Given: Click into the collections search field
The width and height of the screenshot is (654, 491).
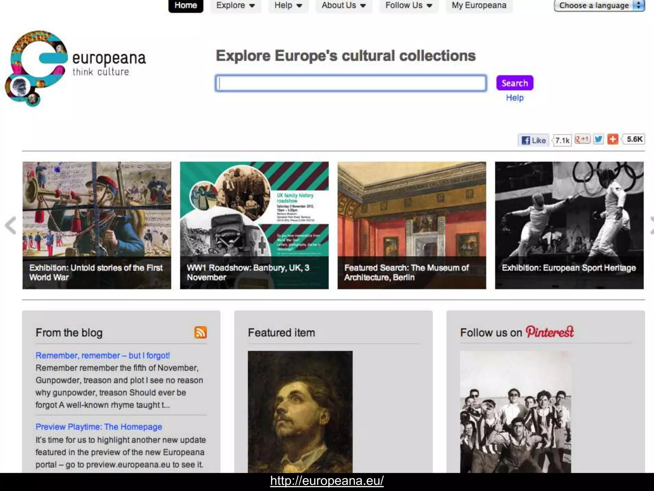Looking at the screenshot, I should click(351, 83).
